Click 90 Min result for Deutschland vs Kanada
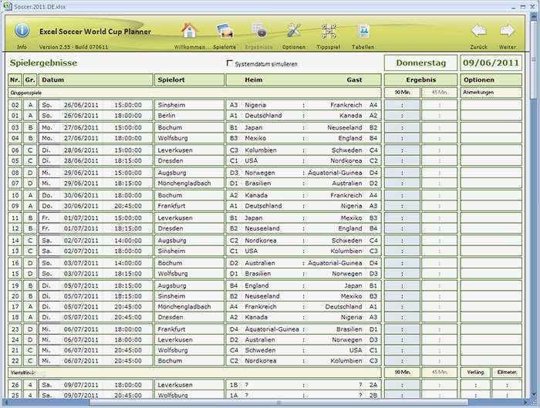The width and height of the screenshot is (540, 408). (x=402, y=116)
